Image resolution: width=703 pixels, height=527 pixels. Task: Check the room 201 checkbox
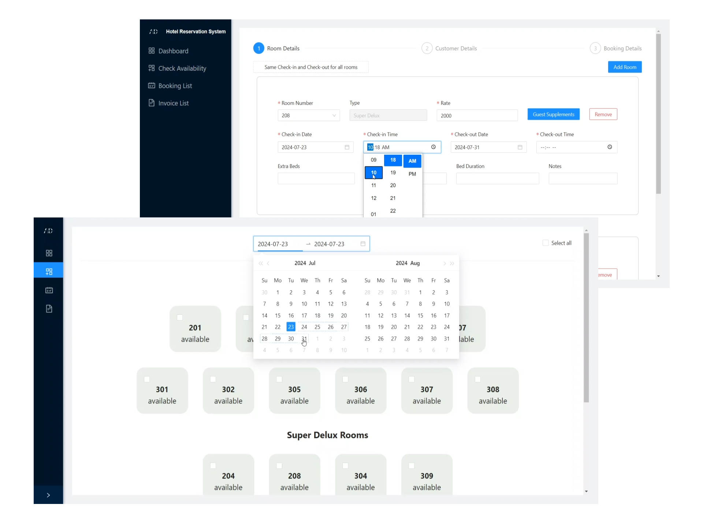[180, 318]
